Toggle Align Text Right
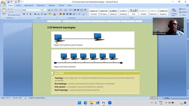This screenshot has height=106, width=189. [67, 14]
